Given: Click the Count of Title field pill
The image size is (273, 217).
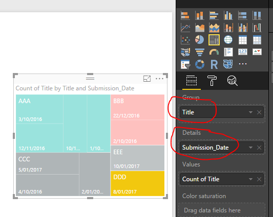Looking at the screenshot, I should [222, 179].
